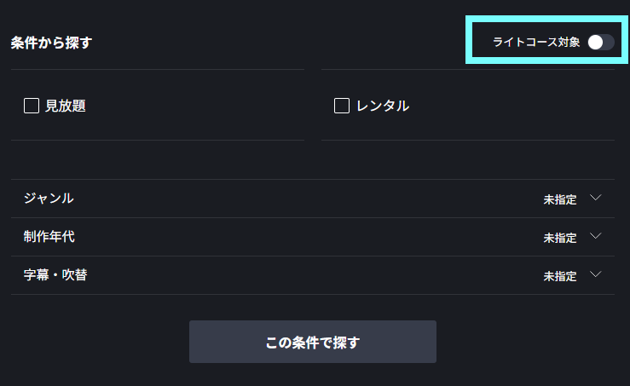Click the ジャンル row label
Image resolution: width=630 pixels, height=386 pixels.
[x=49, y=198]
